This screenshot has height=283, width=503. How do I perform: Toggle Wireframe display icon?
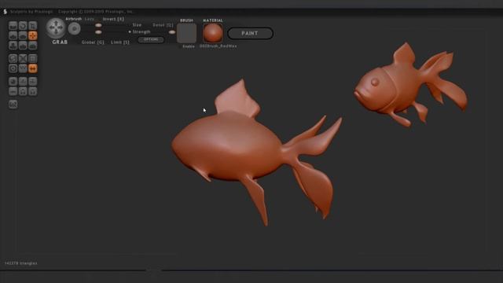pyautogui.click(x=23, y=68)
